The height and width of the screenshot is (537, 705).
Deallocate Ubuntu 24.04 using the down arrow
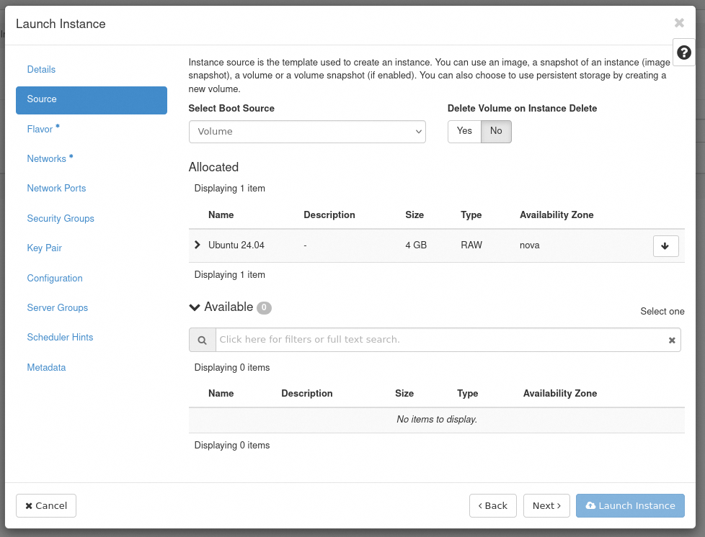(665, 245)
